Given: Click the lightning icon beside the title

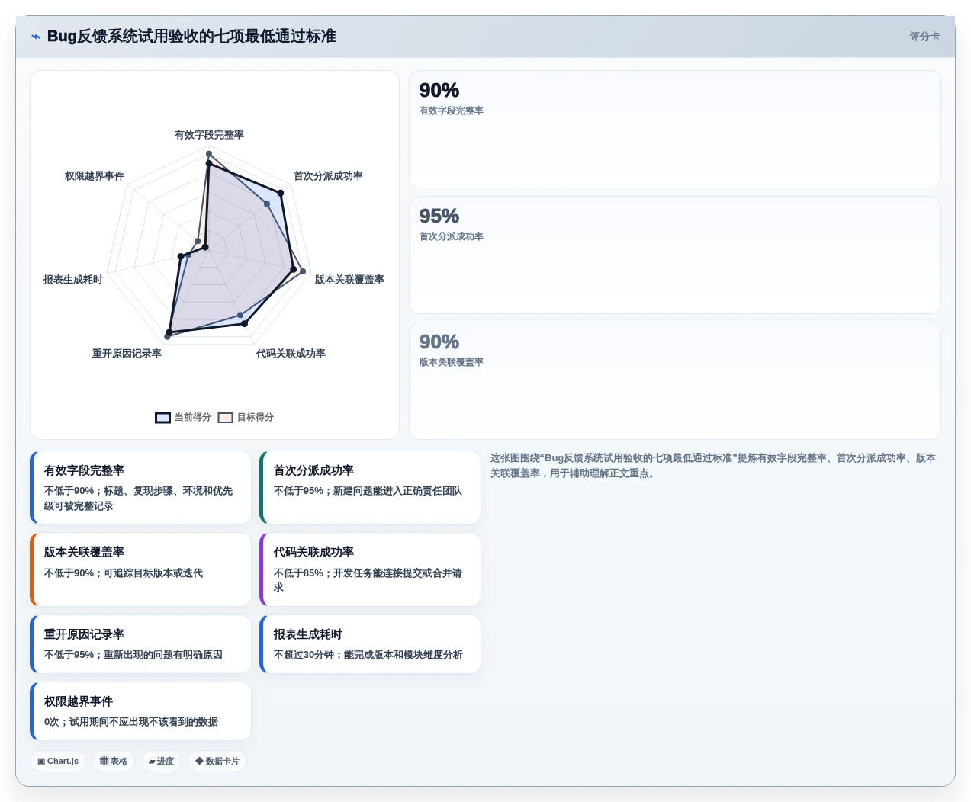Looking at the screenshot, I should pos(35,37).
